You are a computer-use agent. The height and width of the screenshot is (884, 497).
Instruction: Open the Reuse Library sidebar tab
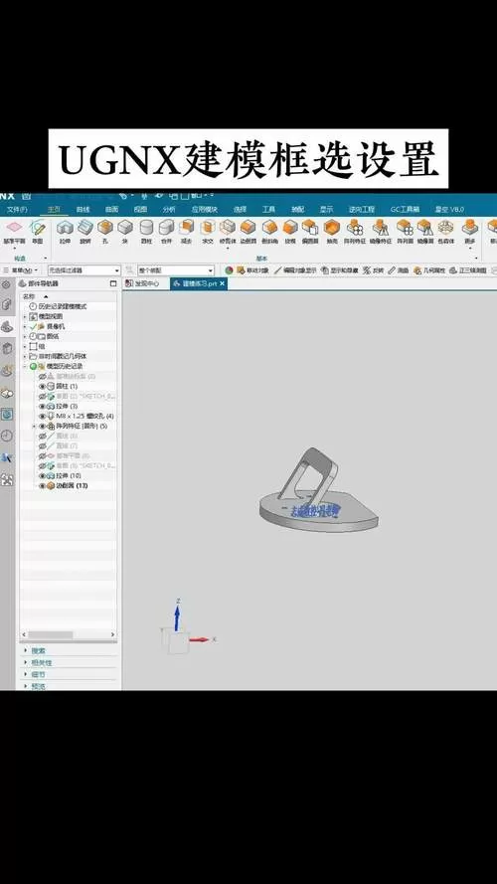(x=7, y=348)
